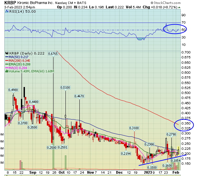Click the 0.2194 low price label

coord(126,153)
